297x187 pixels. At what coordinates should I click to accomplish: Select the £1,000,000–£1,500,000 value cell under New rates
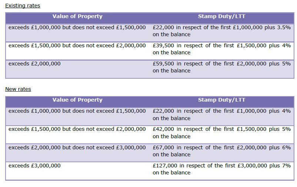pos(77,111)
